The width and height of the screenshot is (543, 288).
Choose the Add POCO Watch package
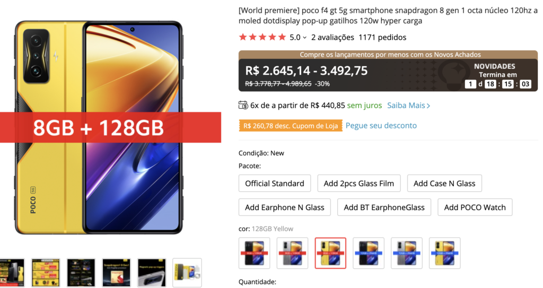[x=475, y=207]
